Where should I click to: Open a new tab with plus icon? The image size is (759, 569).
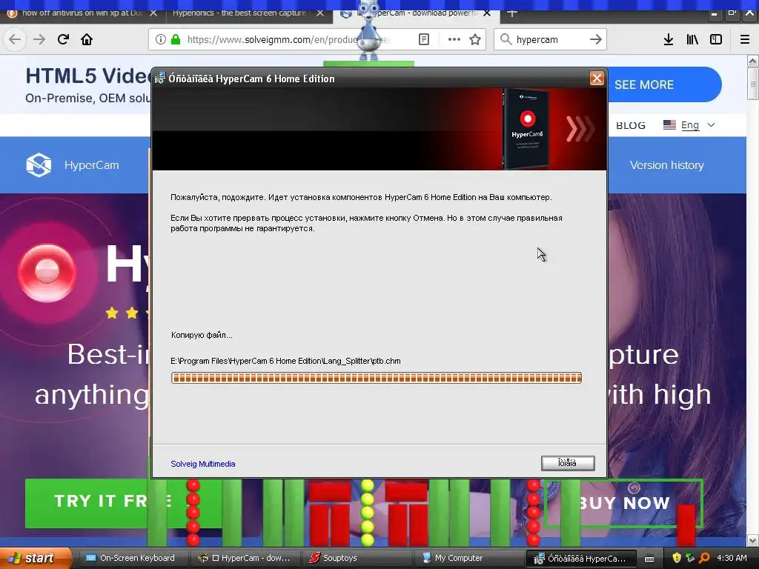coord(512,13)
